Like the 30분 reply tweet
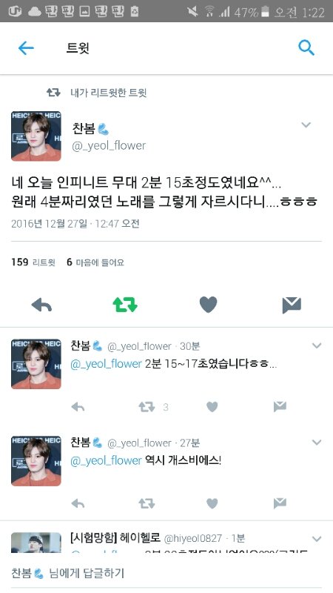 212,407
